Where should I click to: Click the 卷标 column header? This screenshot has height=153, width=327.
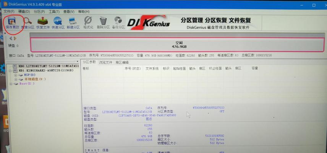[86, 68]
